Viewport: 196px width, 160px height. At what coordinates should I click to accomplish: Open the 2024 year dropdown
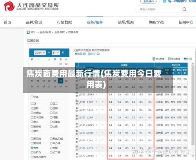pos(40,53)
